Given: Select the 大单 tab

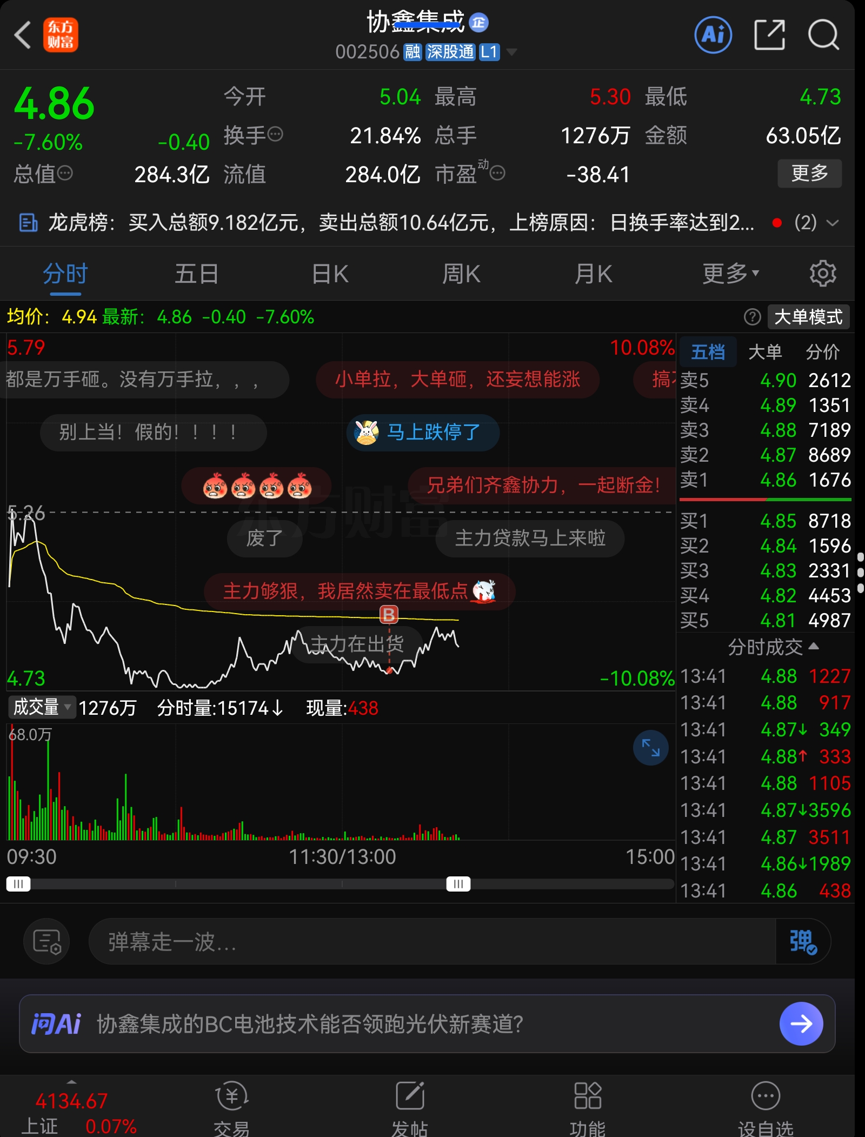Looking at the screenshot, I should click(765, 352).
